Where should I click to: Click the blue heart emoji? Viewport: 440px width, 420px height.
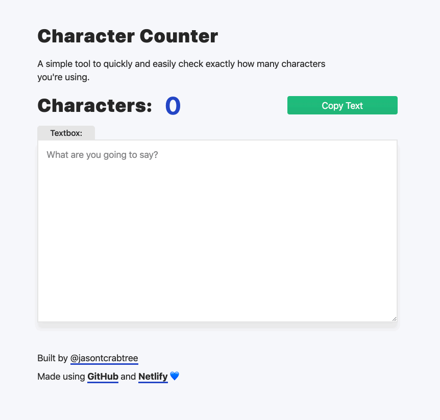tap(174, 376)
